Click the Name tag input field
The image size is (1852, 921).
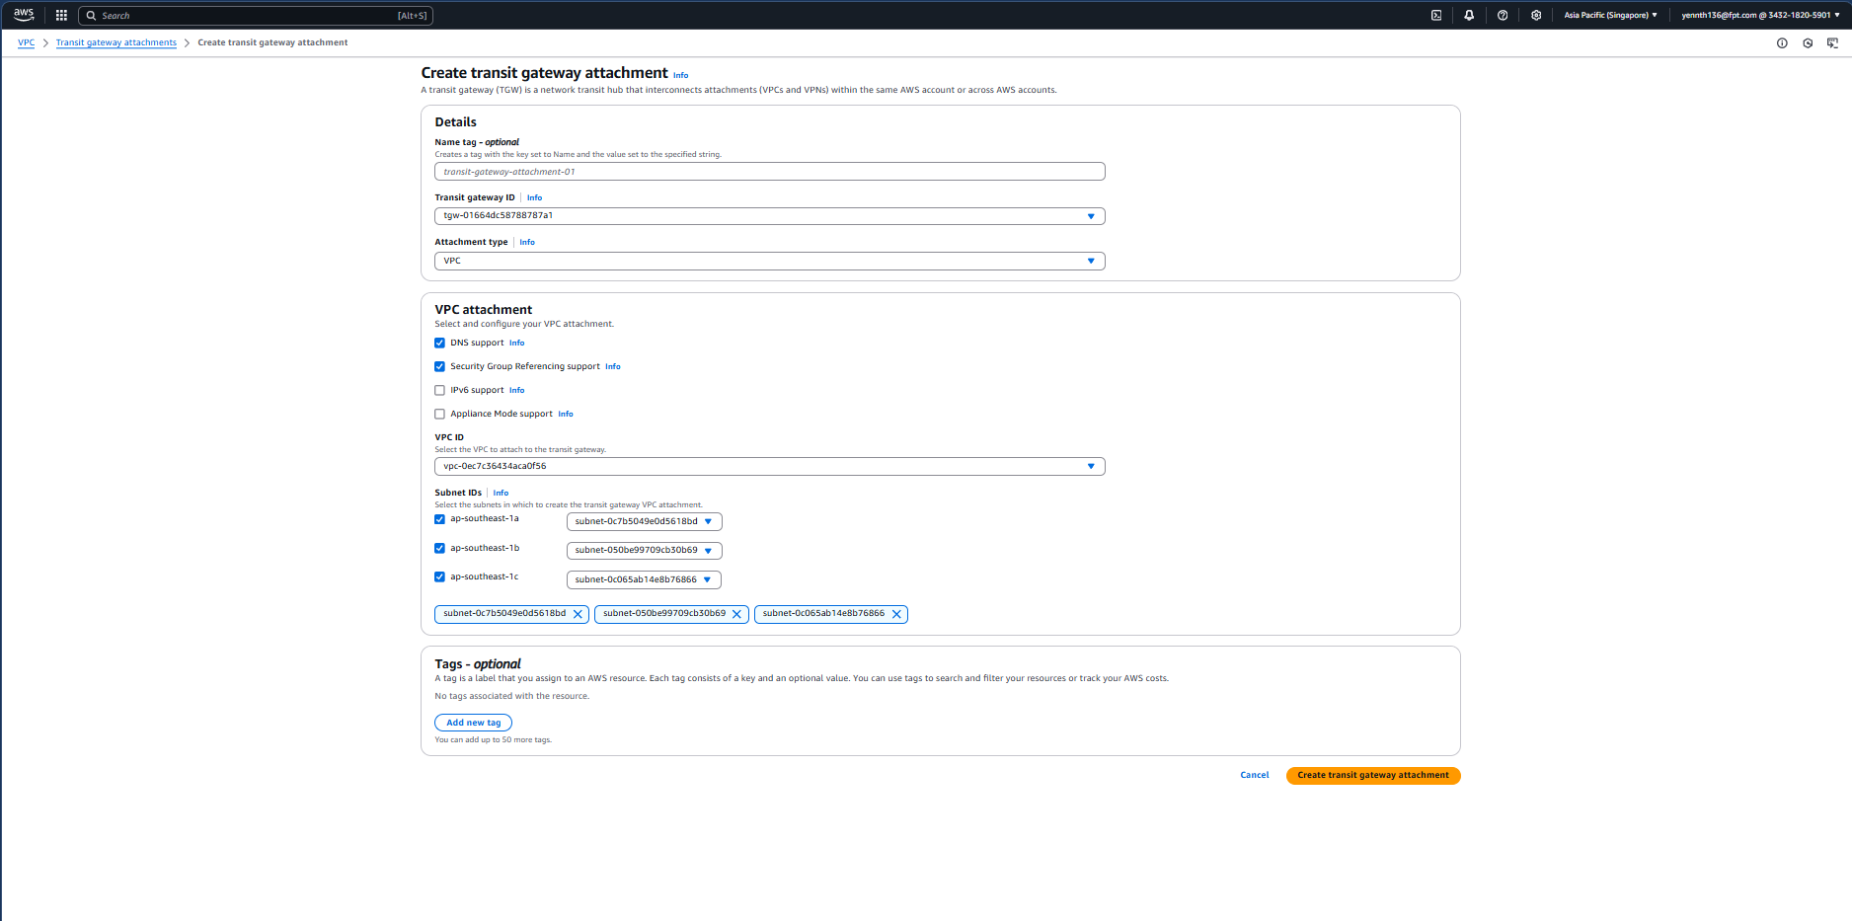pos(769,172)
